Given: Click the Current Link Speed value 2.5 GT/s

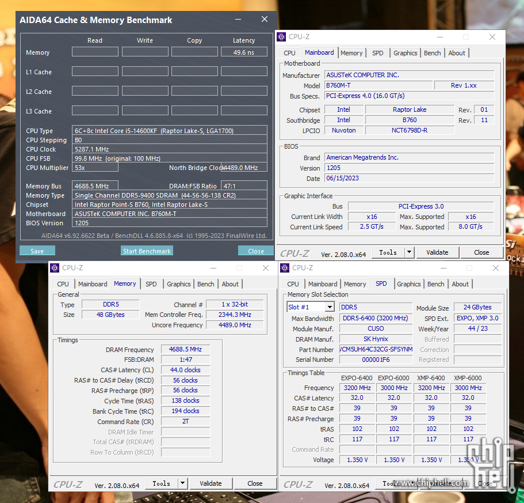Looking at the screenshot, I should click(371, 226).
